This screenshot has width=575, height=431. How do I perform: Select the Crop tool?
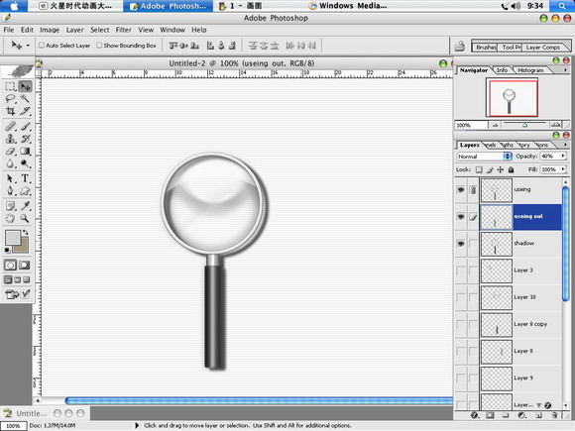pos(10,111)
